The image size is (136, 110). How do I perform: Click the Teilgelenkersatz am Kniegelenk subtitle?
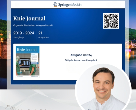pyautogui.click(x=81, y=60)
